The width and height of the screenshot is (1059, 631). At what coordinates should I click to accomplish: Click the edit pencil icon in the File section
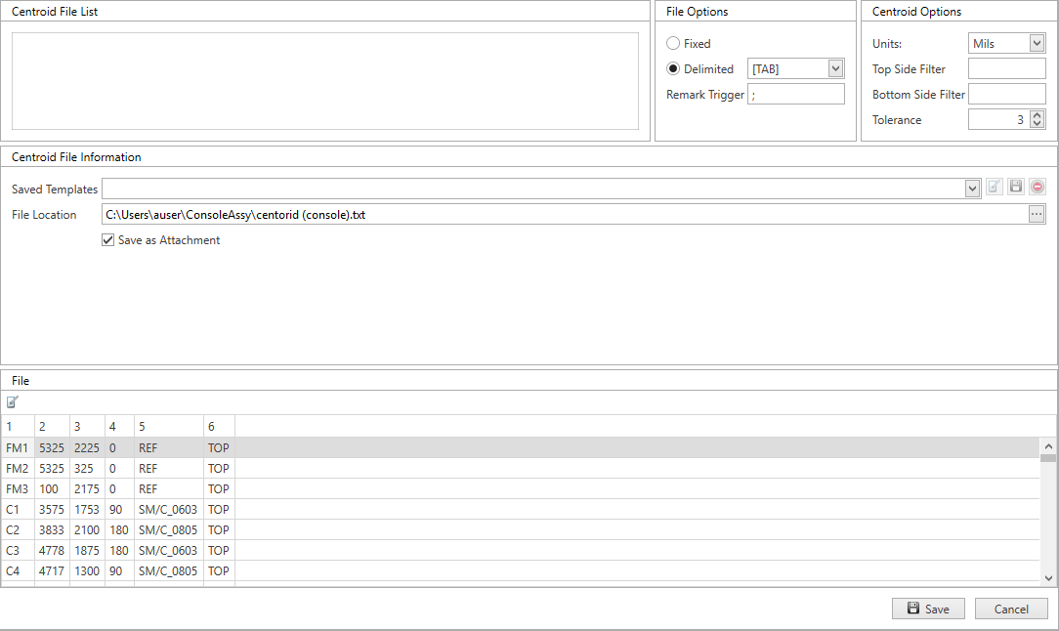coord(13,401)
